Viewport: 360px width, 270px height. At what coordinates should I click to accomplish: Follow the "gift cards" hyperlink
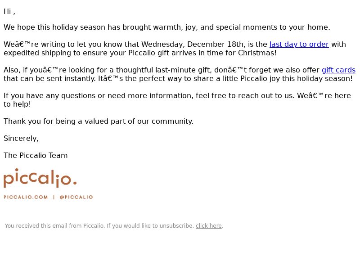pos(338,70)
